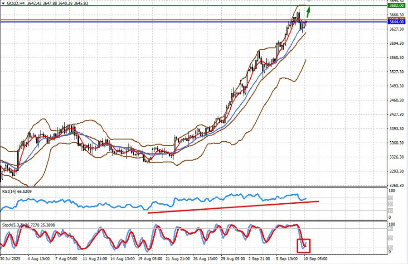This screenshot has height=264, width=408.
Task: Click the 3560.30 price axis label
Action: 397,58
